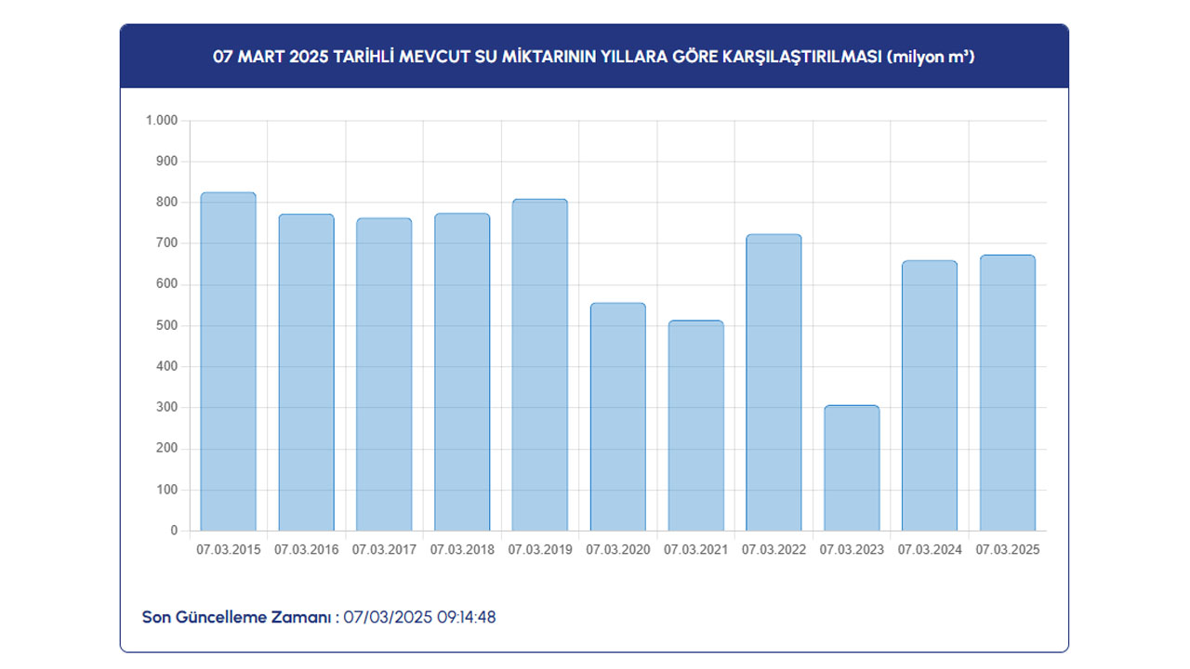Click the 07.03.2021 bar

(x=695, y=426)
